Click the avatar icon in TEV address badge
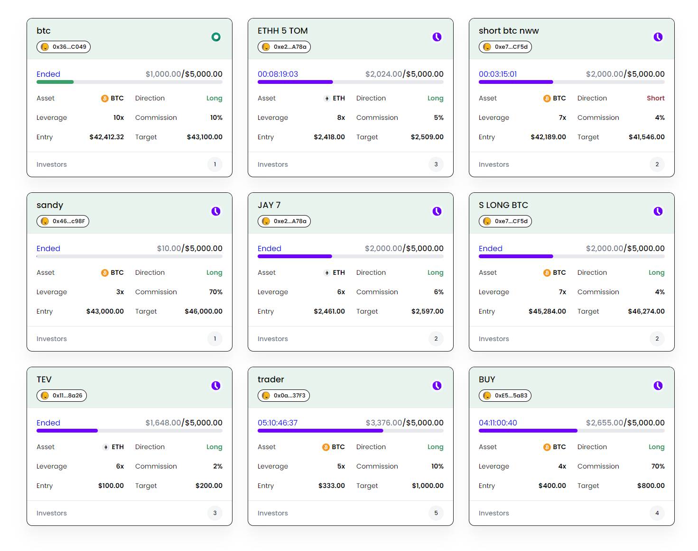Screen dimensions: 698x551 (x=45, y=396)
